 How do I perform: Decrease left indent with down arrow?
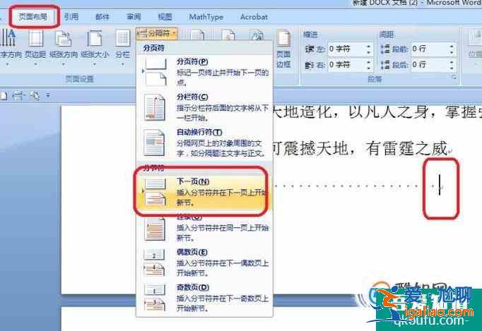coord(369,52)
